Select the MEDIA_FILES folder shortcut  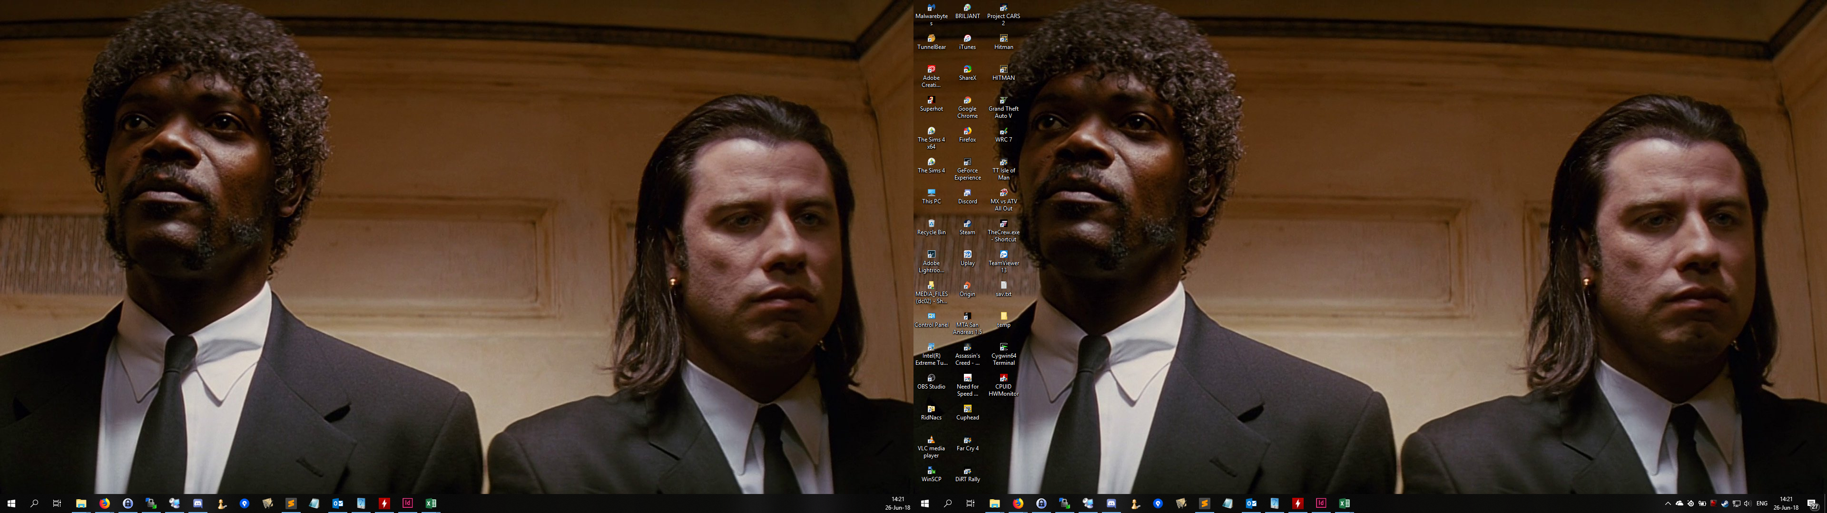931,292
